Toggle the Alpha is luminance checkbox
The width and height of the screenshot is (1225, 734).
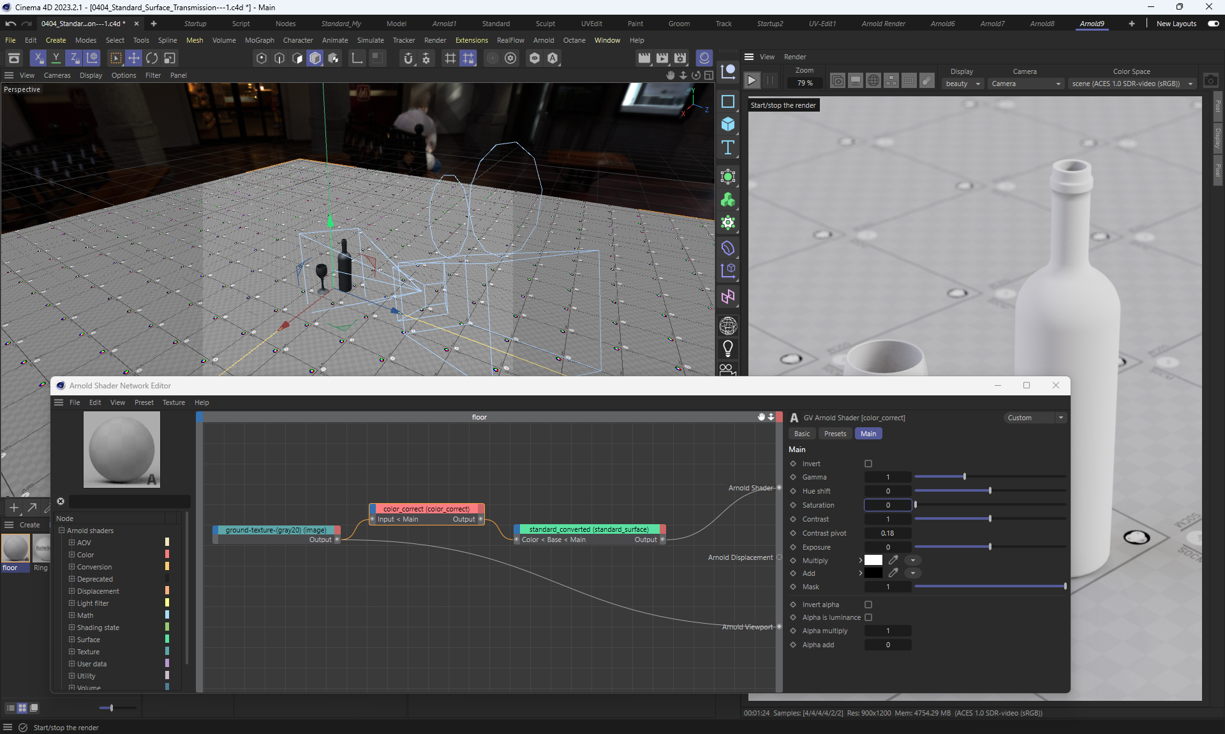tap(868, 617)
